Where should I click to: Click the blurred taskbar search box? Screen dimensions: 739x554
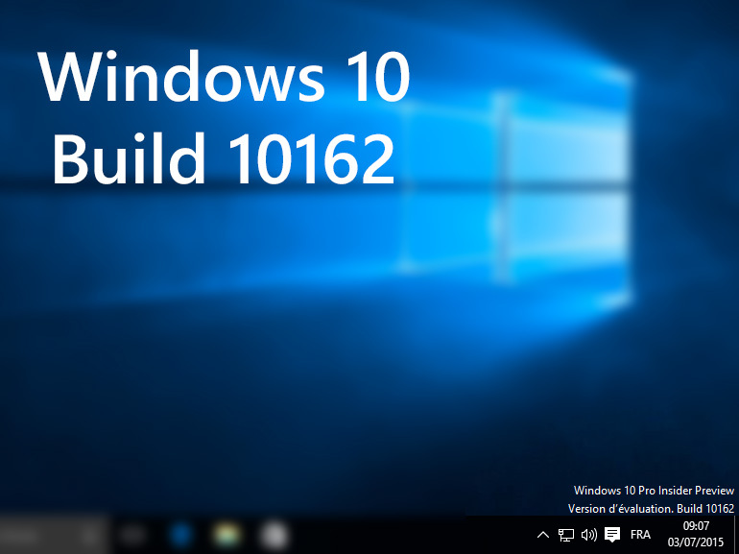pyautogui.click(x=53, y=535)
